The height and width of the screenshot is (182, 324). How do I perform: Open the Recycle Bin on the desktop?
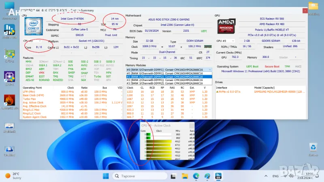[x=313, y=147]
